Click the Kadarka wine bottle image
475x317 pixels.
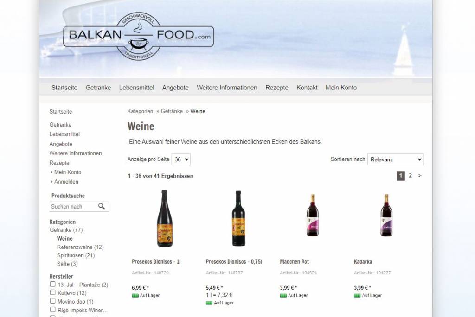[386, 215]
